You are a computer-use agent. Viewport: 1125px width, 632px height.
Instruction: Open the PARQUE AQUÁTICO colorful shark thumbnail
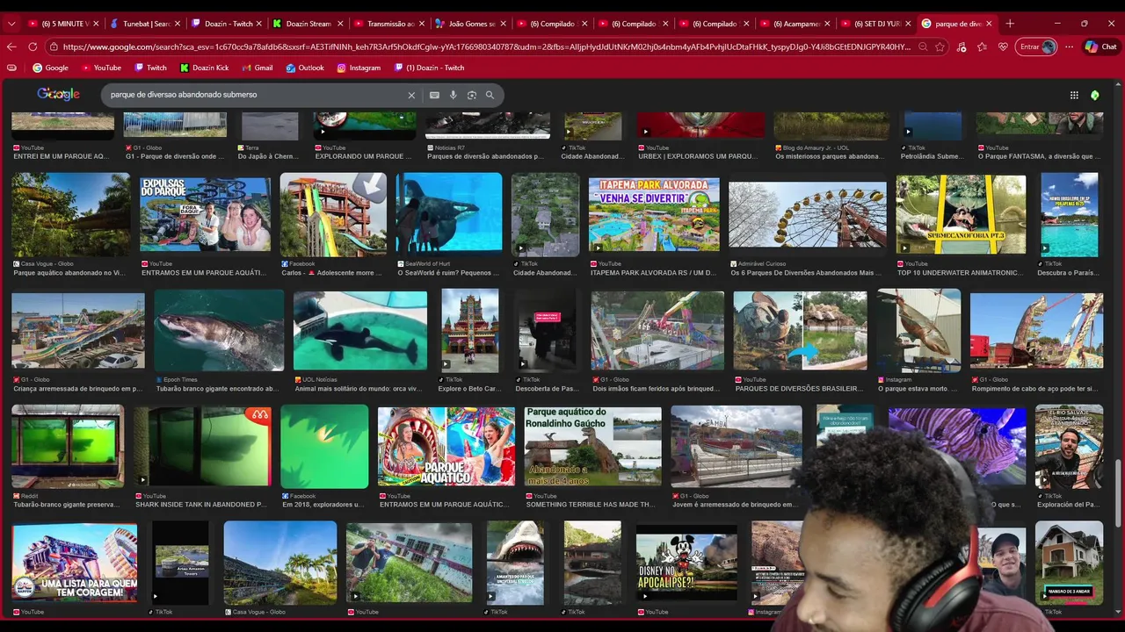click(x=446, y=446)
